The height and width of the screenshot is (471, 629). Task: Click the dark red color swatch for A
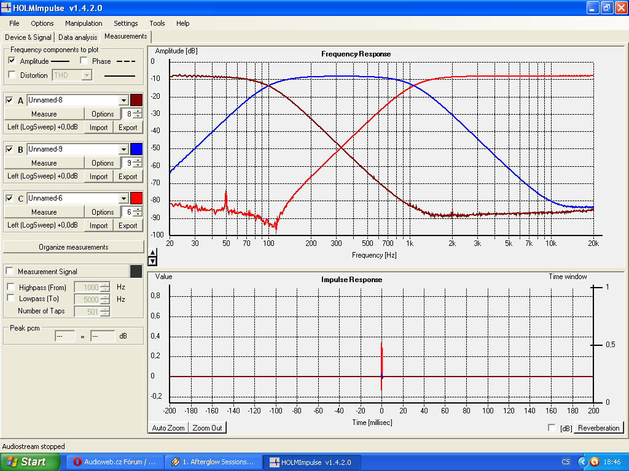coord(136,100)
